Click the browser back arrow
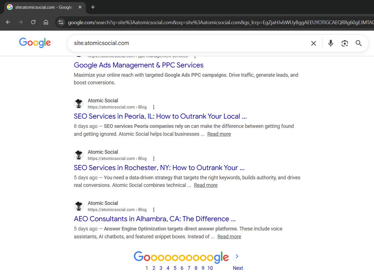374x276 pixels. click(x=8, y=22)
